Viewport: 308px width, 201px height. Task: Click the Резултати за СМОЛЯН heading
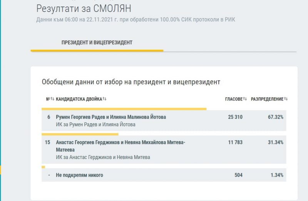point(84,8)
